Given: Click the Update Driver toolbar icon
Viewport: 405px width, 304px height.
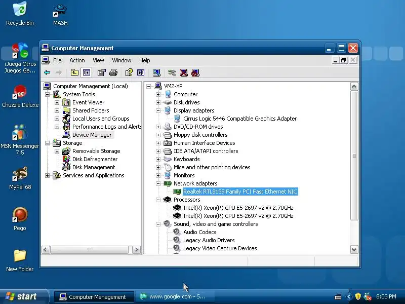Looking at the screenshot, I should coord(172,72).
